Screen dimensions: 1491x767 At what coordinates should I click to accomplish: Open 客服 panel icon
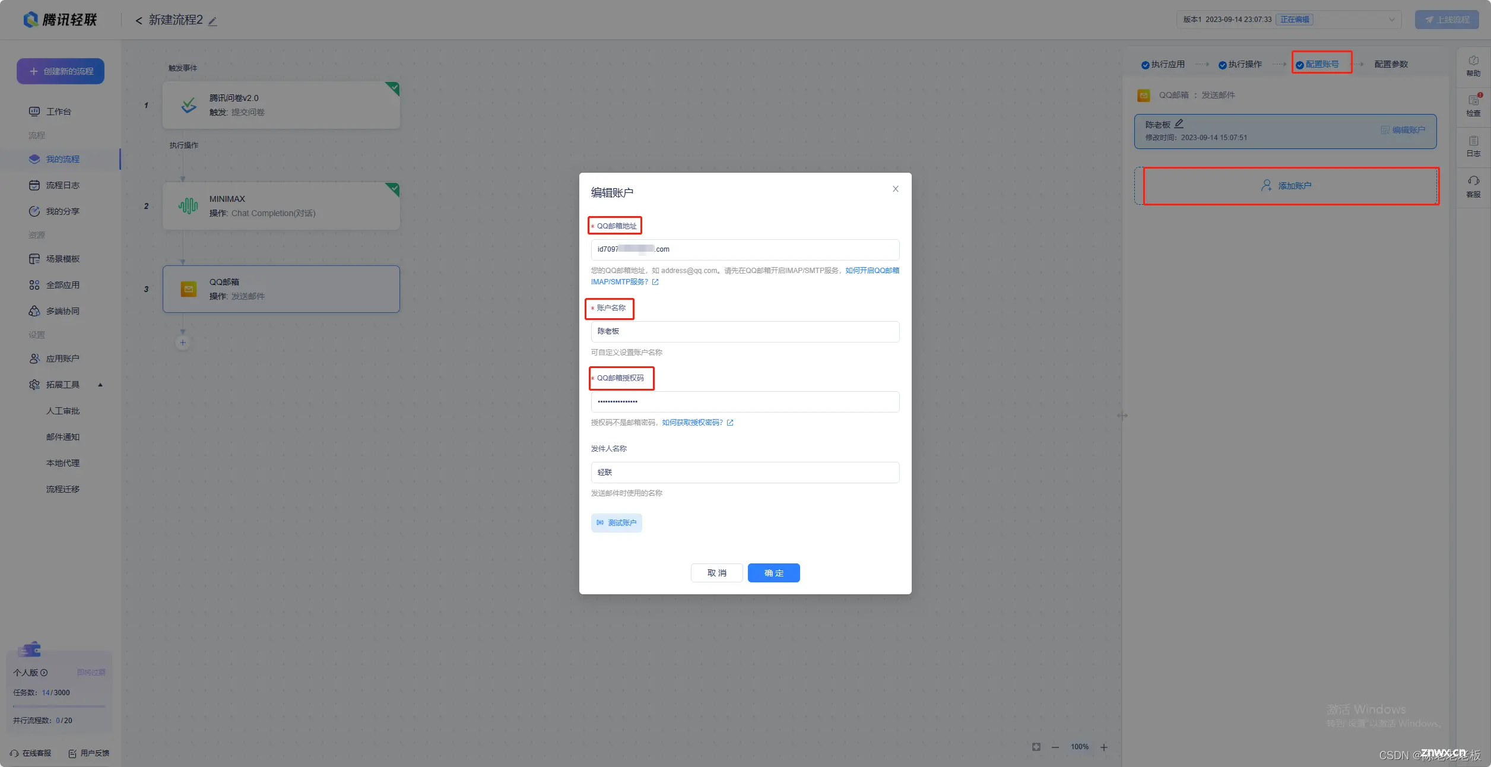pyautogui.click(x=1473, y=186)
